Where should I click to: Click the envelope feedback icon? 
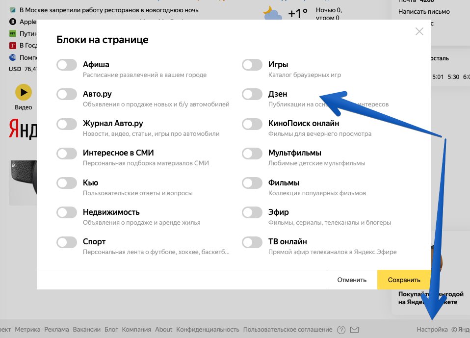click(x=354, y=330)
